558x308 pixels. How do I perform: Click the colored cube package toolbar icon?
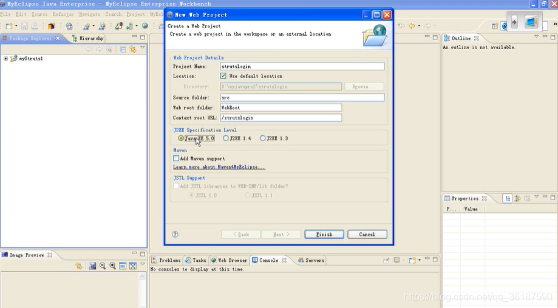click(52, 26)
